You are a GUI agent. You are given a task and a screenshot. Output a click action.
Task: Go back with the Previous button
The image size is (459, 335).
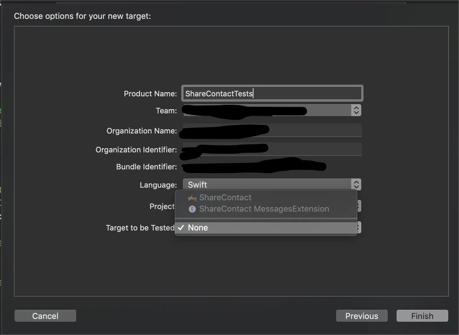[x=362, y=316]
